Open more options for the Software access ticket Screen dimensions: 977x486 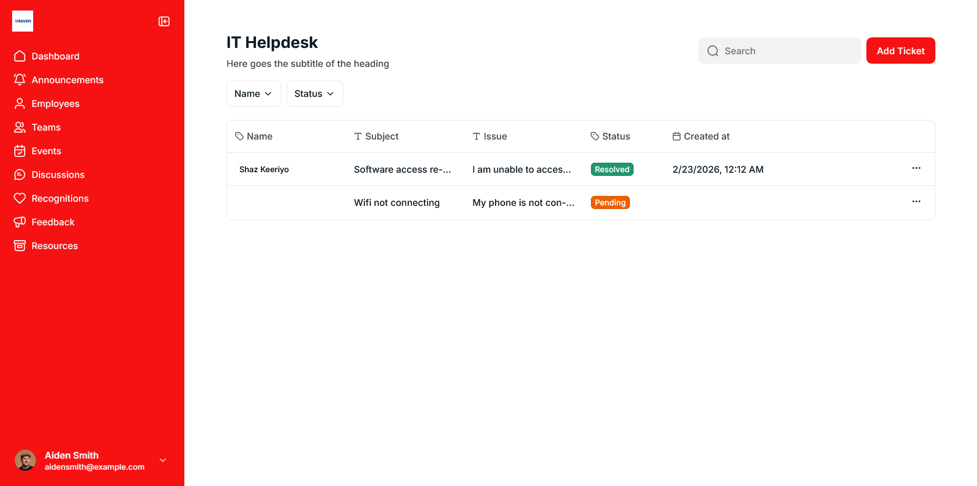coord(916,168)
